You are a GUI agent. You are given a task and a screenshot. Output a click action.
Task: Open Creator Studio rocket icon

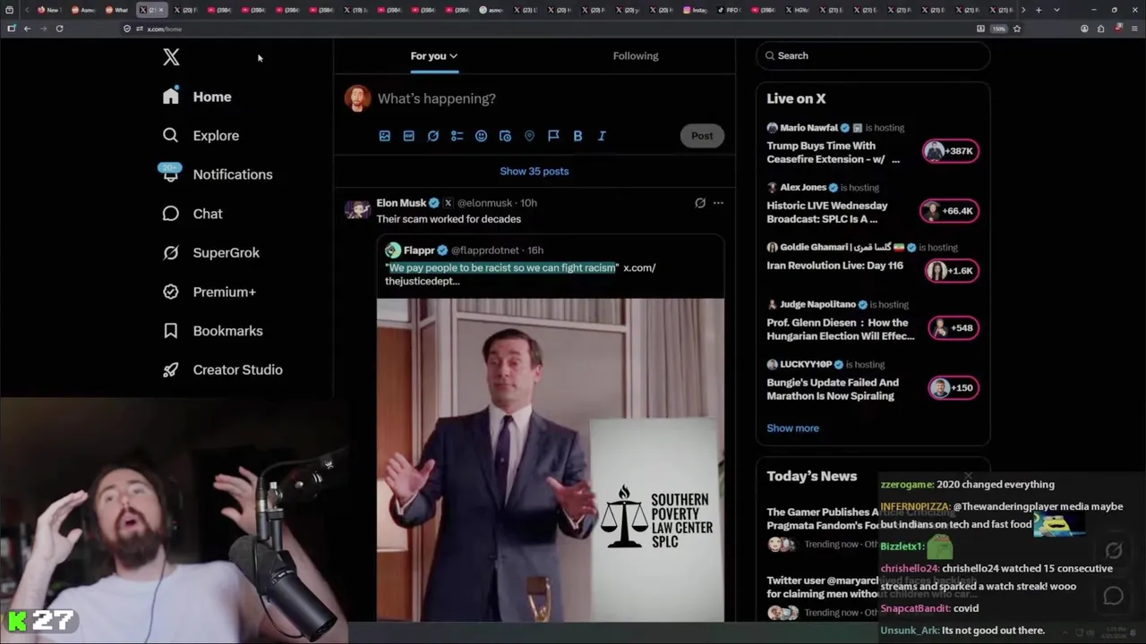pos(170,369)
